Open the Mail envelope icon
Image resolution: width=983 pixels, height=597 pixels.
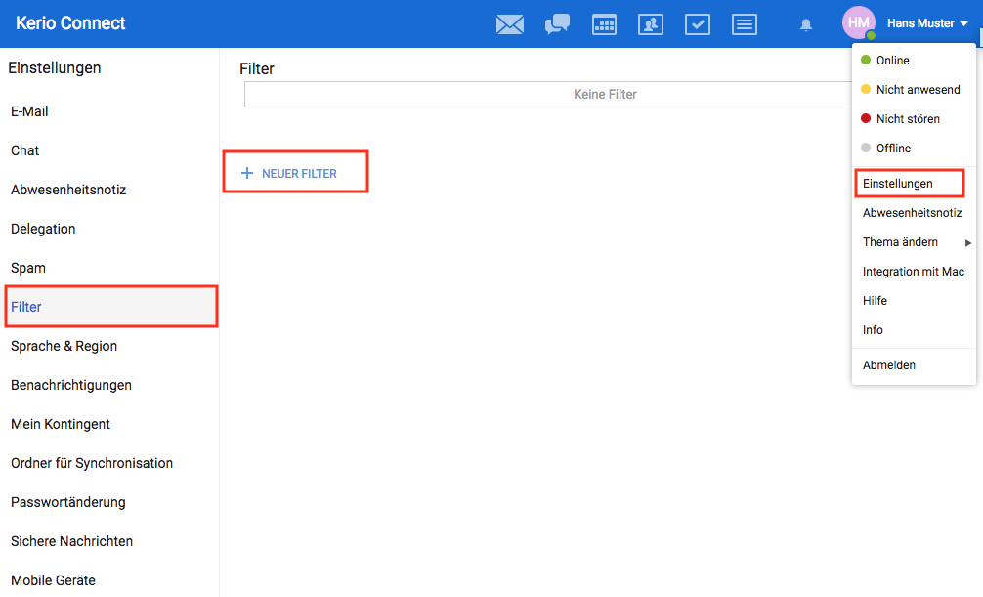[x=510, y=24]
